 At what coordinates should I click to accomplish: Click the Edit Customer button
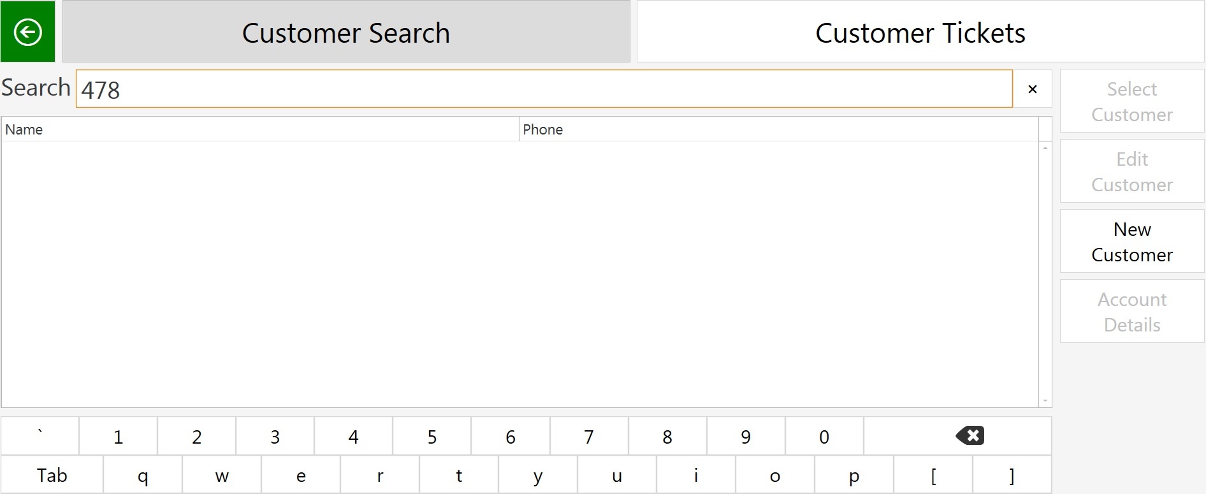(x=1132, y=171)
